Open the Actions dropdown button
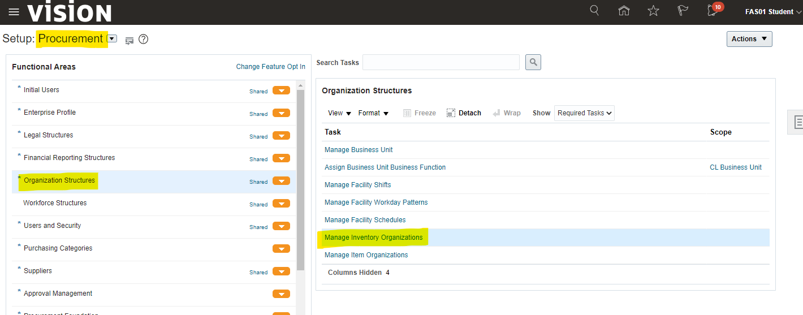The width and height of the screenshot is (803, 315). click(749, 39)
